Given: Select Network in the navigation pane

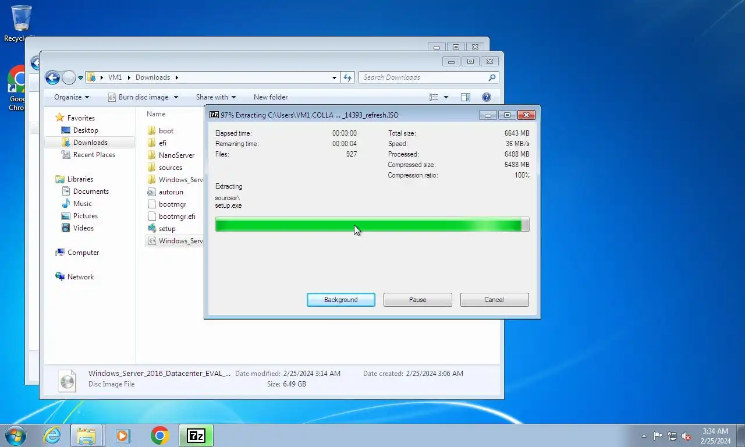Looking at the screenshot, I should click(x=74, y=277).
